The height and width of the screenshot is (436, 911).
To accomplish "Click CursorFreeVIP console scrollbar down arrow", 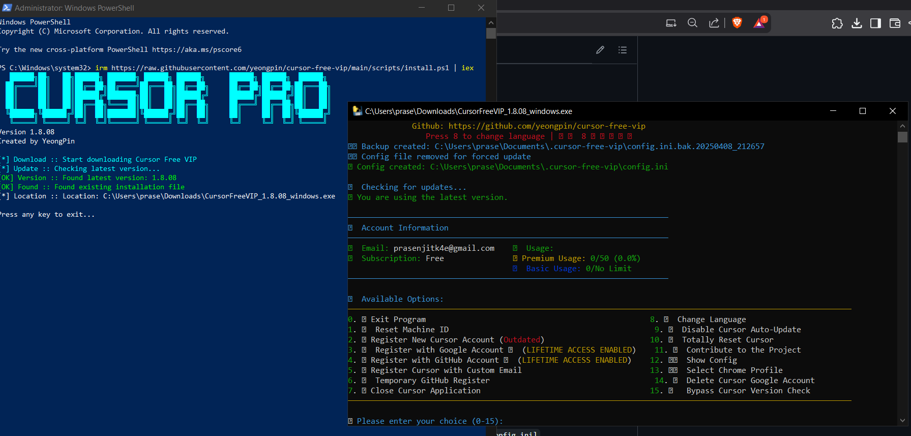I will [x=902, y=420].
